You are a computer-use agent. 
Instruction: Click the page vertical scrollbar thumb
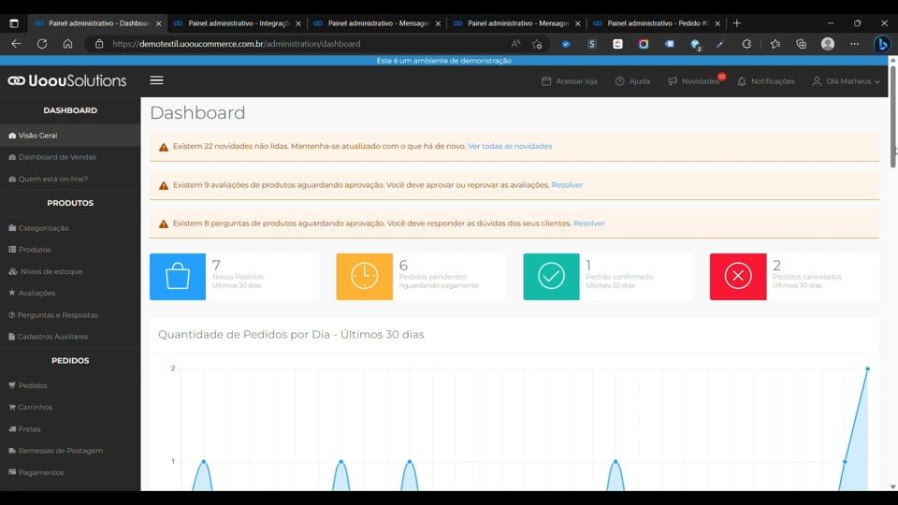(892, 118)
